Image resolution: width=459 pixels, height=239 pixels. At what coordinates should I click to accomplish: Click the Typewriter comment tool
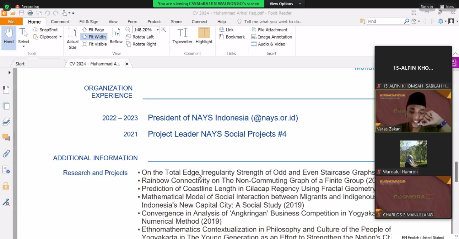click(182, 36)
